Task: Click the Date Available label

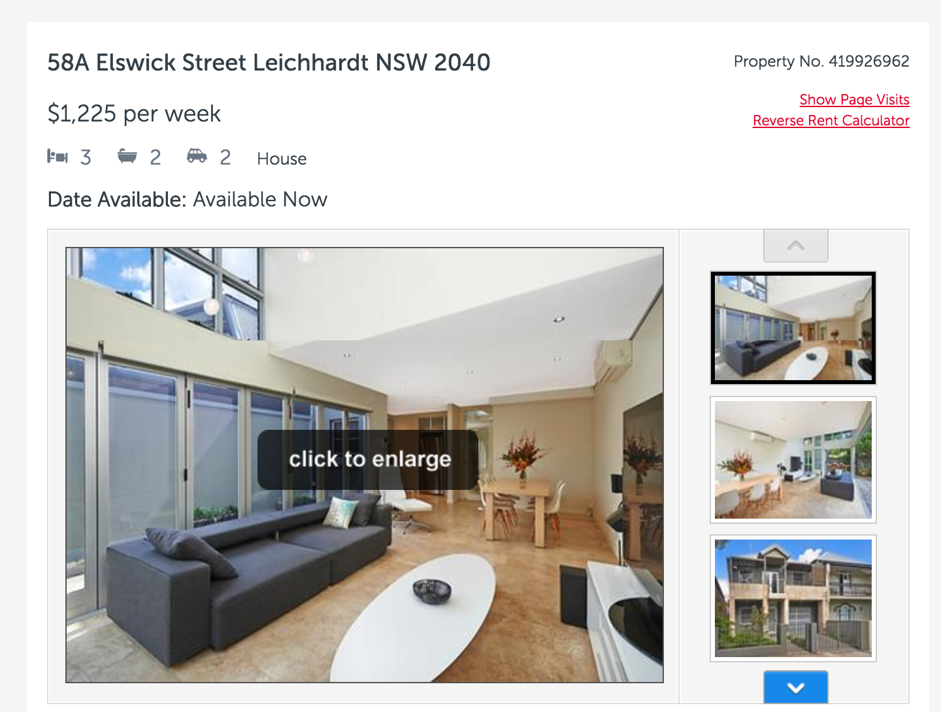Action: [118, 199]
